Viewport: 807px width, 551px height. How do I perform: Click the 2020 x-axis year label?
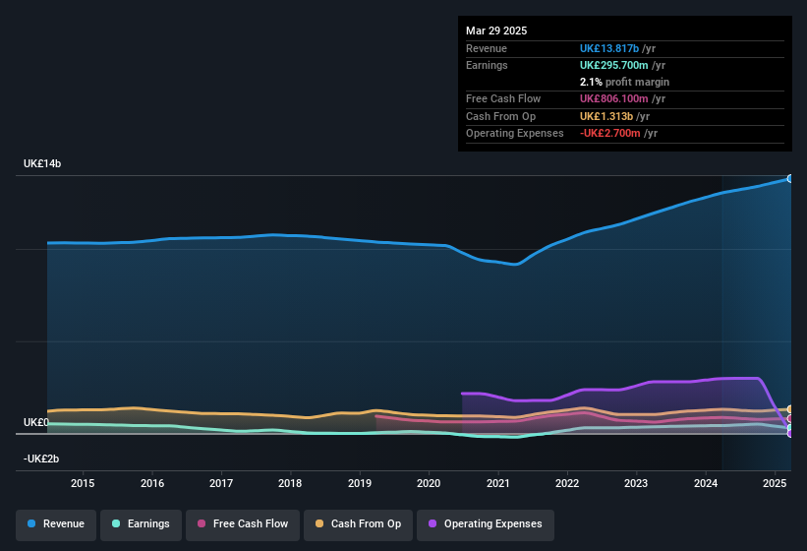(x=429, y=483)
